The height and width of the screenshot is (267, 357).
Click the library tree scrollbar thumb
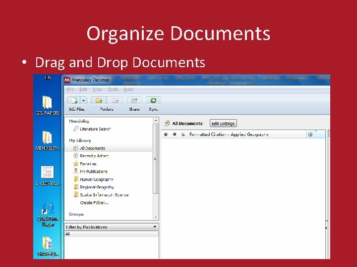156,159
